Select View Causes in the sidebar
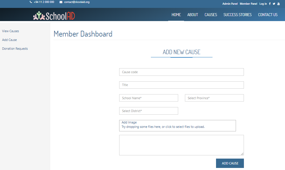Viewport: 285px width, 170px height. click(11, 31)
